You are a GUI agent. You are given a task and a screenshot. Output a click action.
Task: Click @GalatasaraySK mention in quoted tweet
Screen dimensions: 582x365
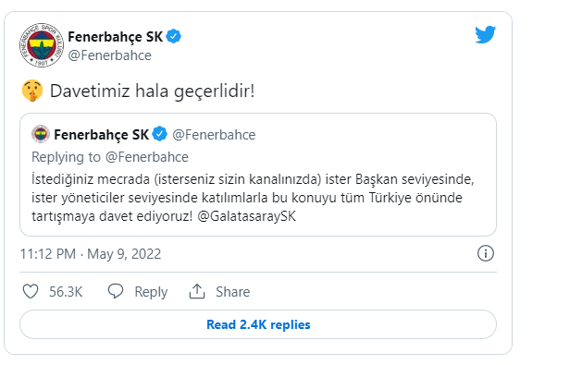(246, 216)
